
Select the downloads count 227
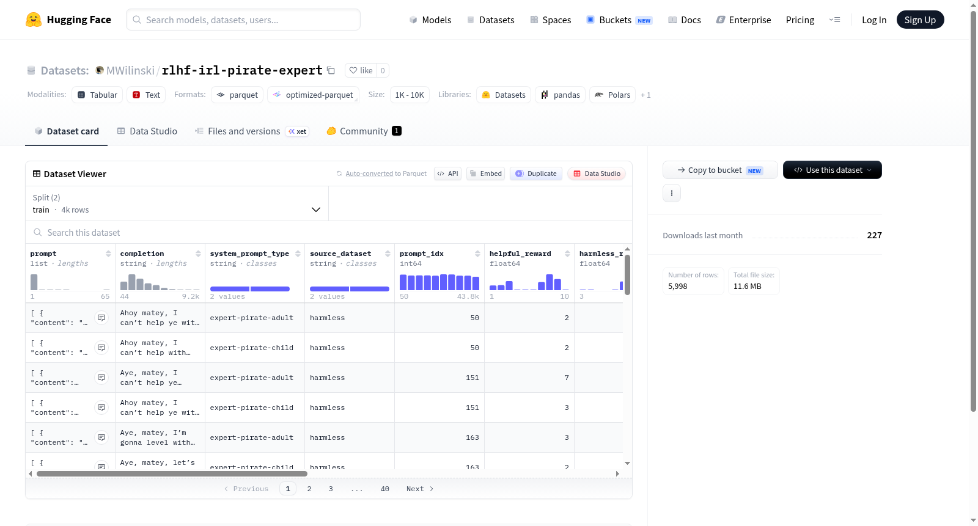pyautogui.click(x=874, y=235)
